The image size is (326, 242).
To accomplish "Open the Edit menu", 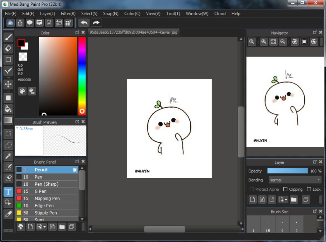I will [x=28, y=13].
